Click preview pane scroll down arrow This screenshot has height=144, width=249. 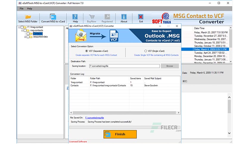[x=229, y=133]
